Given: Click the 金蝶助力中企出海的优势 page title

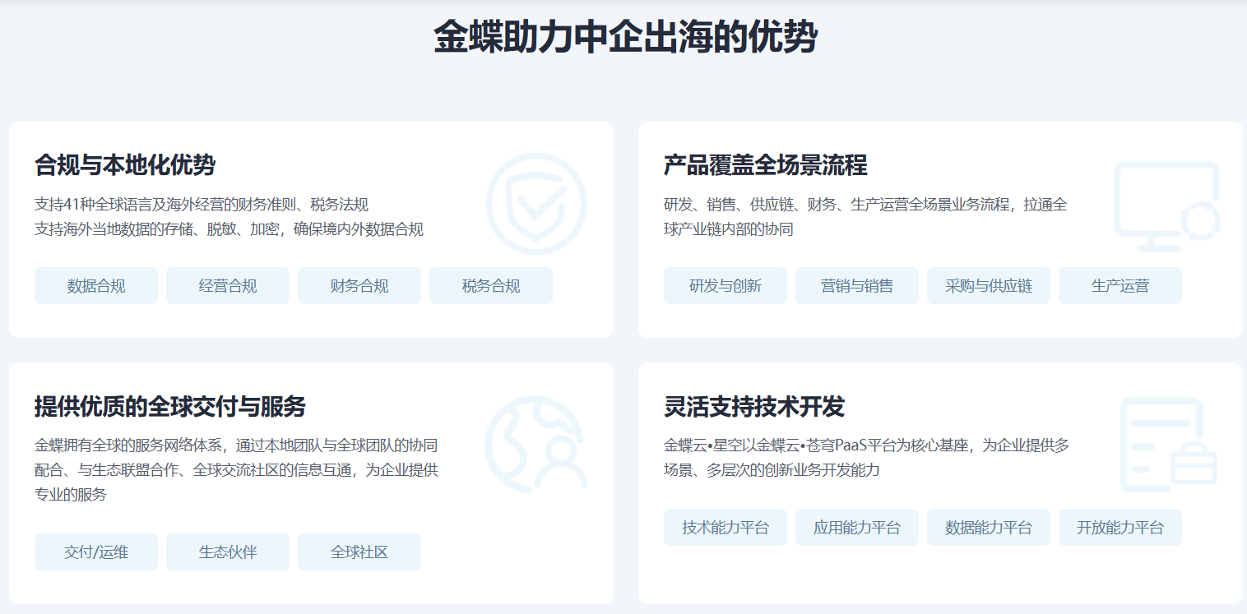Looking at the screenshot, I should (625, 37).
